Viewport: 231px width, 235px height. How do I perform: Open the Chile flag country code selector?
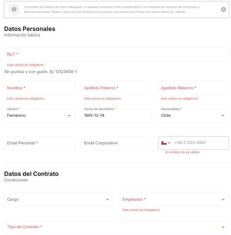pos(166,143)
